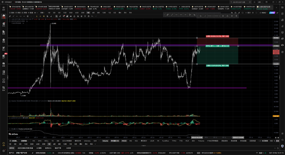Open the USD currency dropdown in title bar
Image resolution: width=285 pixels, height=155 pixels.
point(260,2)
